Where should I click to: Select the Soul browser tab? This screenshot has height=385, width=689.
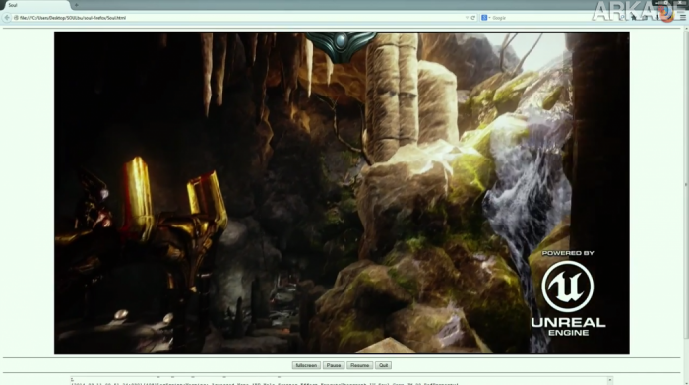[x=36, y=5]
